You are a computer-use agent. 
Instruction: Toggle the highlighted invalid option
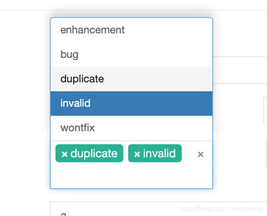pos(131,103)
